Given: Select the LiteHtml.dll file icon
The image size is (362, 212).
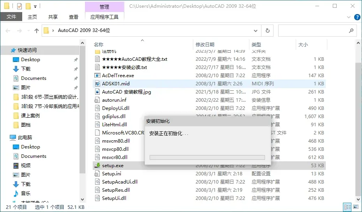Looking at the screenshot, I should (x=97, y=124).
